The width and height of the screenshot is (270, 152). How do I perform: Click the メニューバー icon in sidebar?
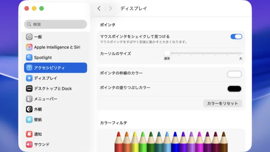pyautogui.click(x=29, y=99)
